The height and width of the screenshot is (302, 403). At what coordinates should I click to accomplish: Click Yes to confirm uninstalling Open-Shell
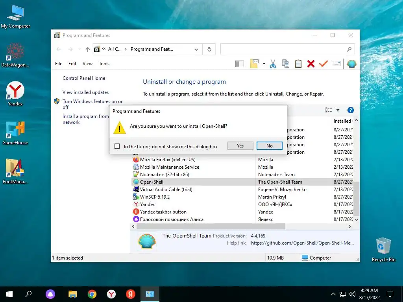[x=240, y=145]
